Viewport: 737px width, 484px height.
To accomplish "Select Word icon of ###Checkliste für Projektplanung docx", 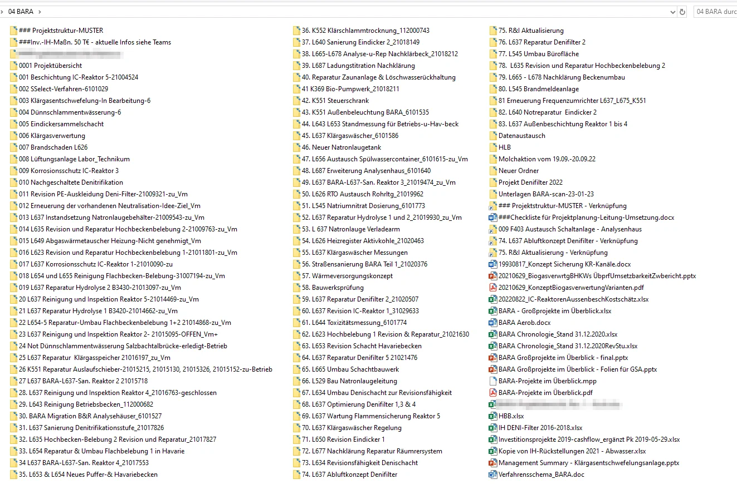I will 492,218.
